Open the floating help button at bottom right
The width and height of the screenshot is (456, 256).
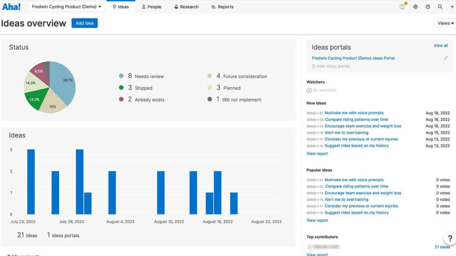pyautogui.click(x=449, y=239)
